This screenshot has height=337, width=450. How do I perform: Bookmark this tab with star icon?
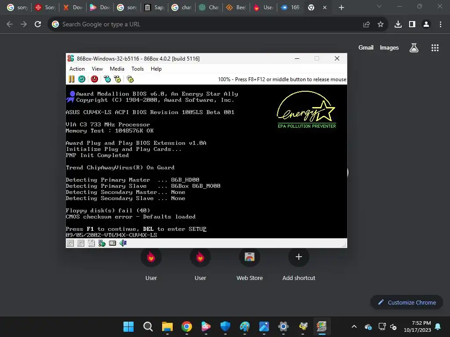coord(381,25)
